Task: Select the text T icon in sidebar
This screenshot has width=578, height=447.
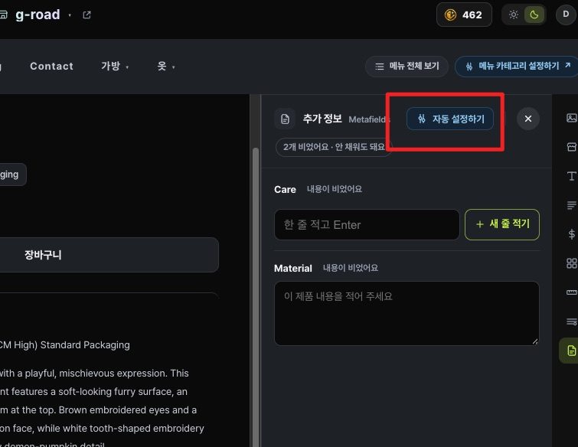Action: pyautogui.click(x=571, y=176)
